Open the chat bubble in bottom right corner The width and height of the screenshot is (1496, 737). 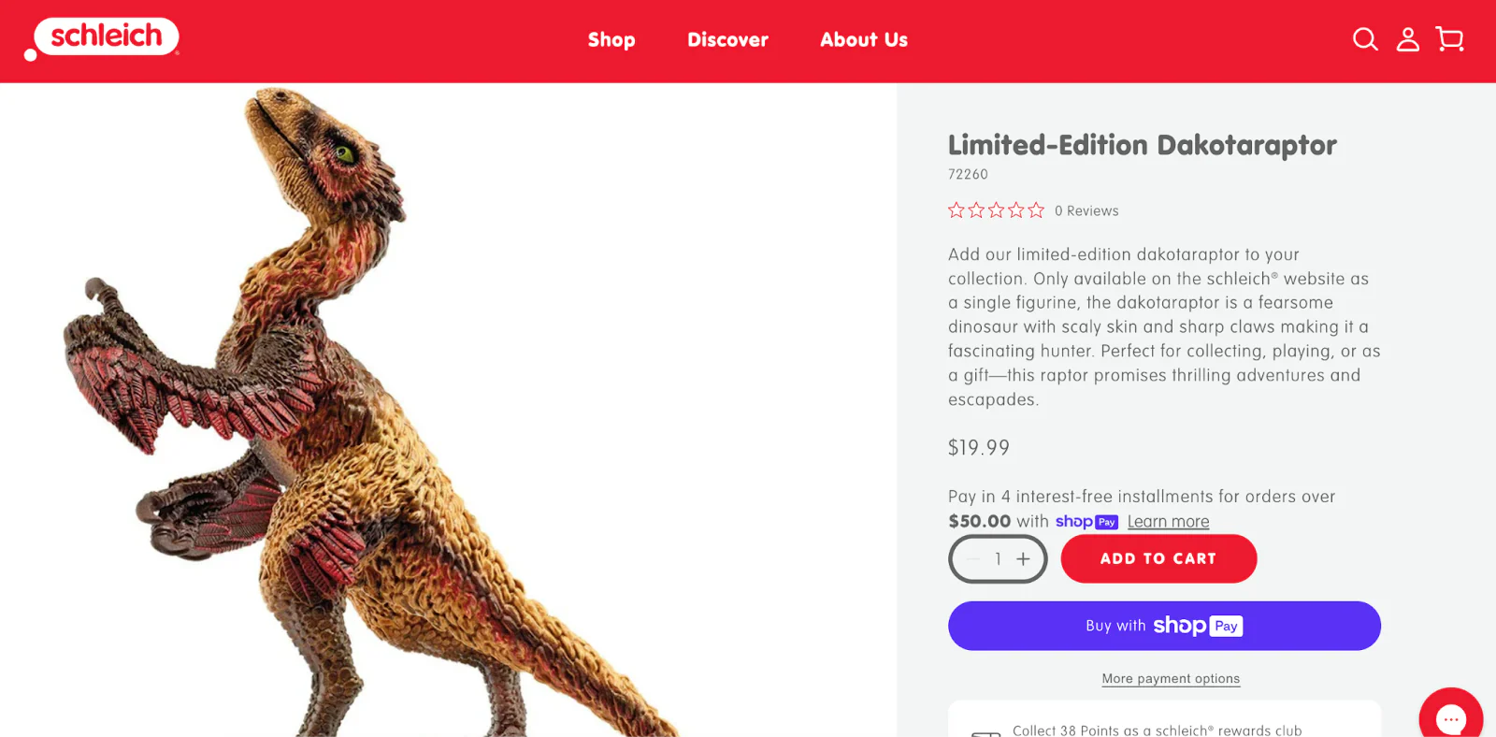(x=1450, y=715)
